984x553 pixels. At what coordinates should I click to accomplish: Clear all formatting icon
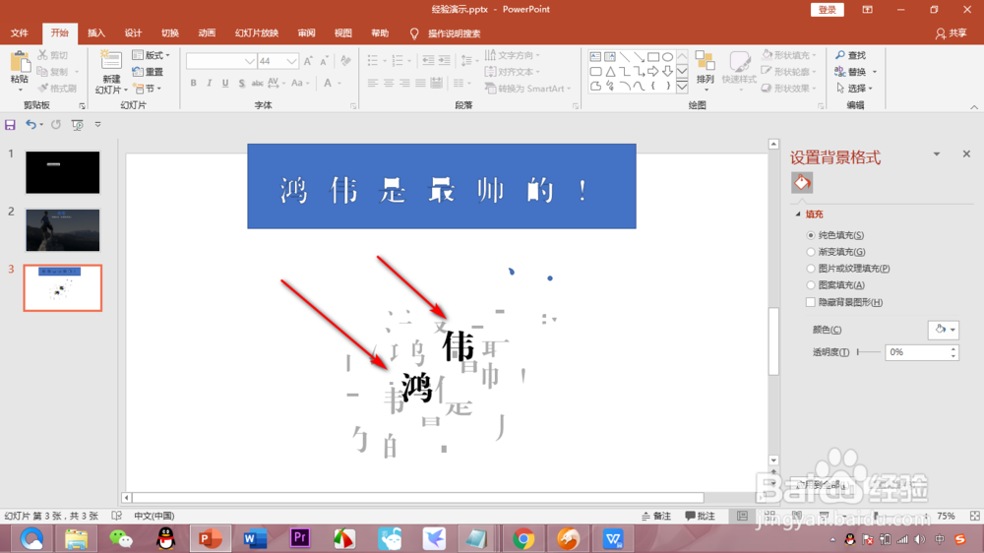tap(345, 61)
